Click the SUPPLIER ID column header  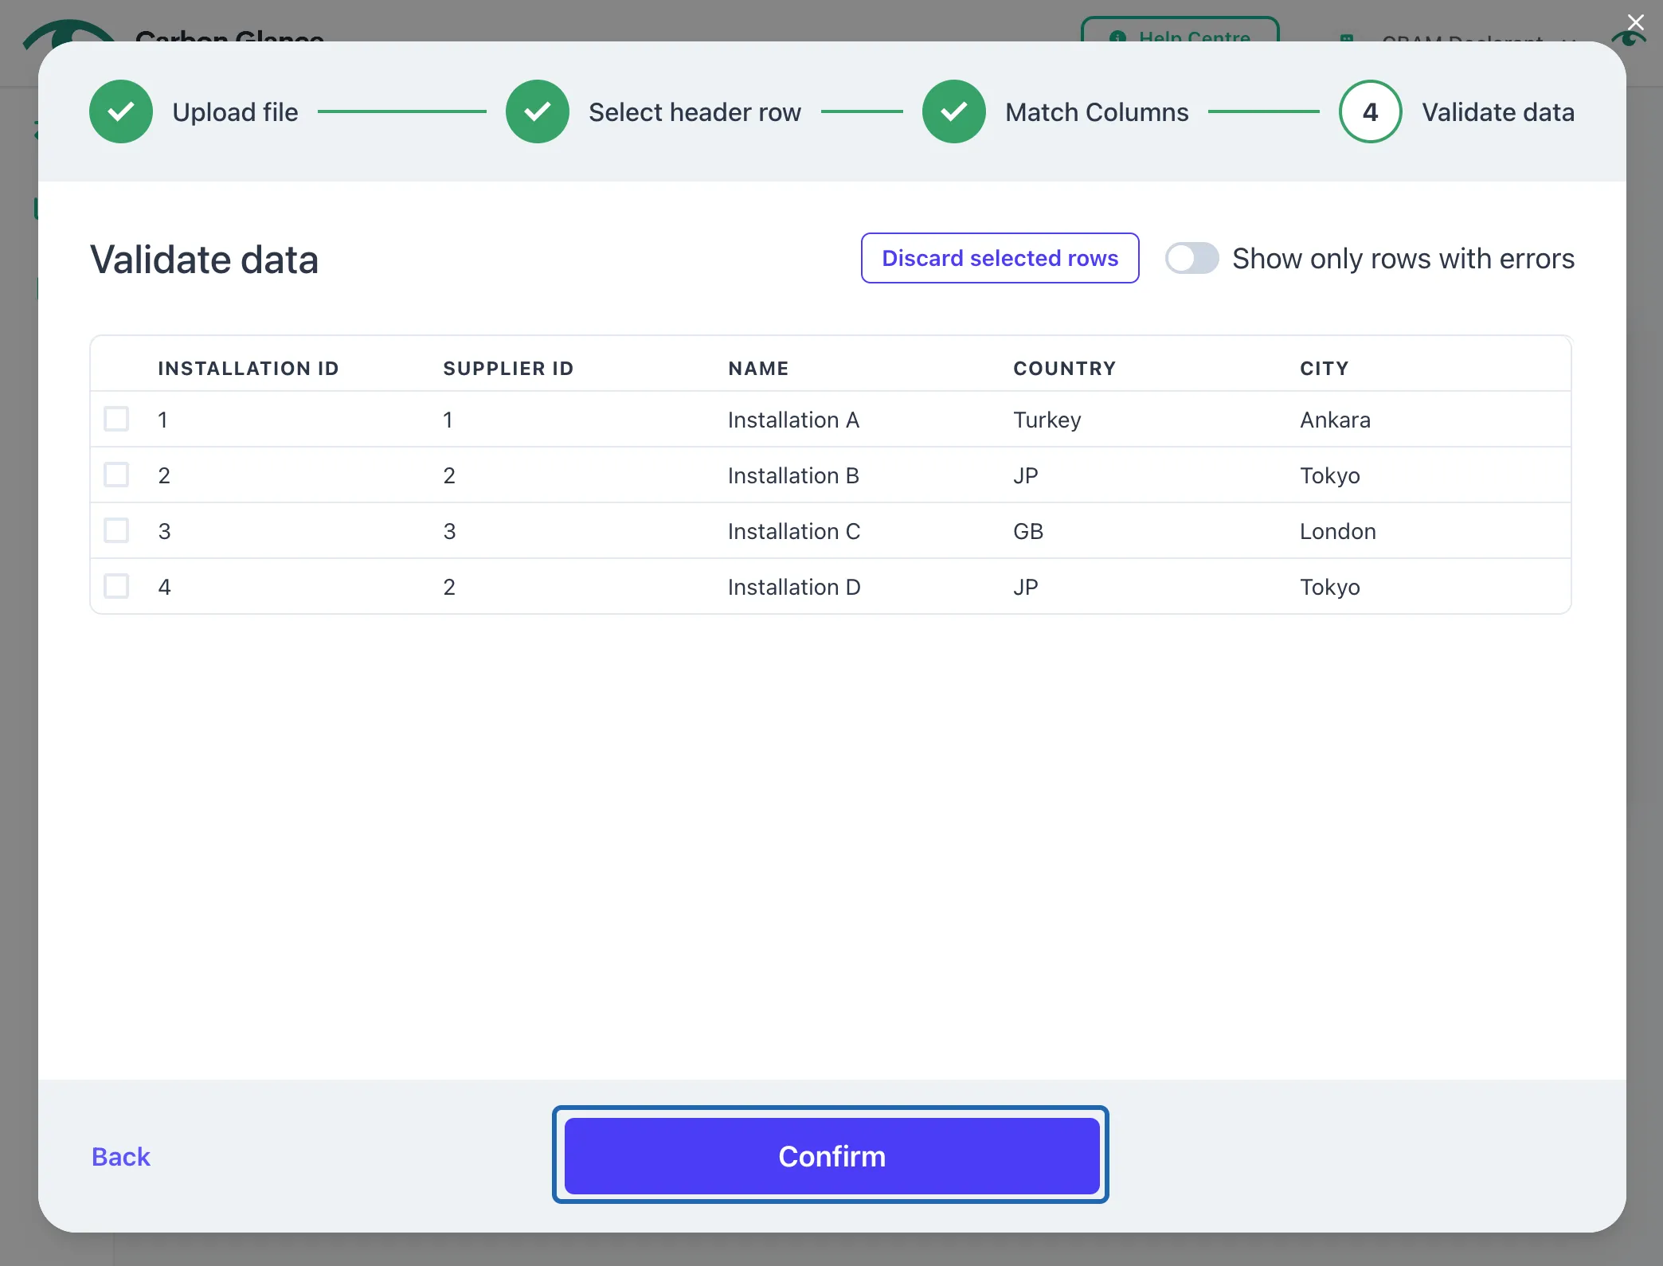(508, 369)
